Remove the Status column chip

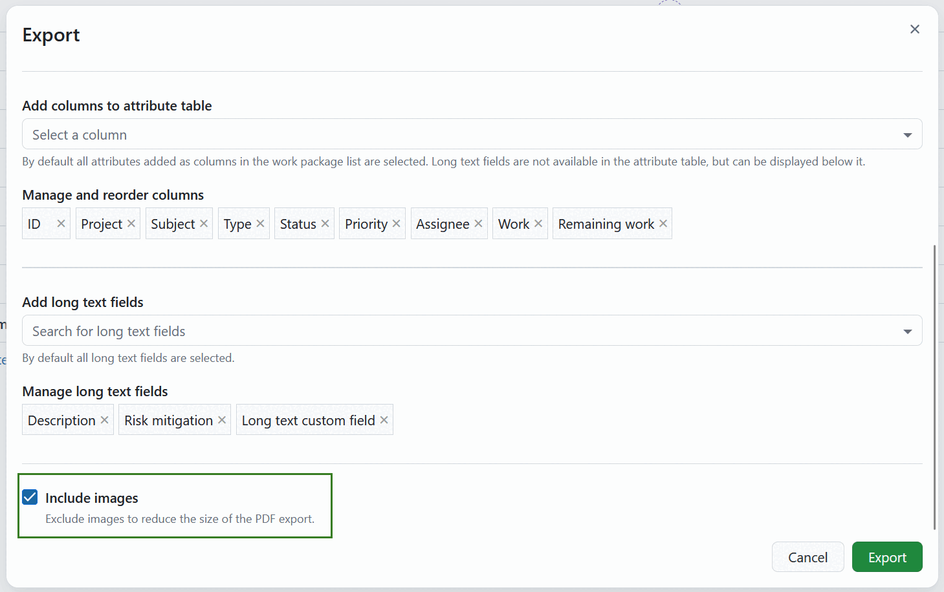[324, 223]
